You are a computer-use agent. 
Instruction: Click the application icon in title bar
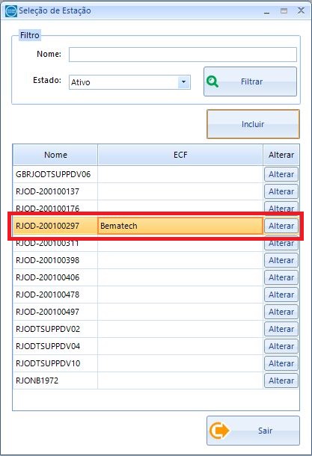[x=11, y=11]
